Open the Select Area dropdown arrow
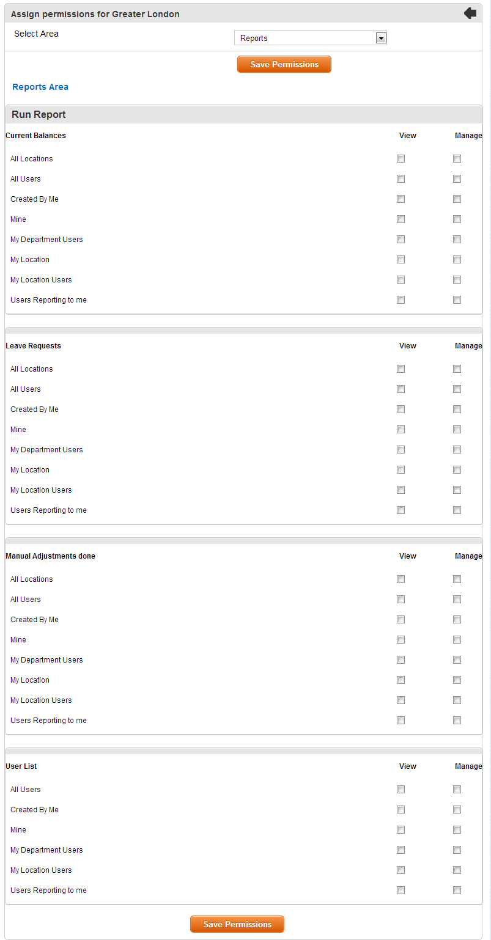The width and height of the screenshot is (491, 940). [381, 38]
